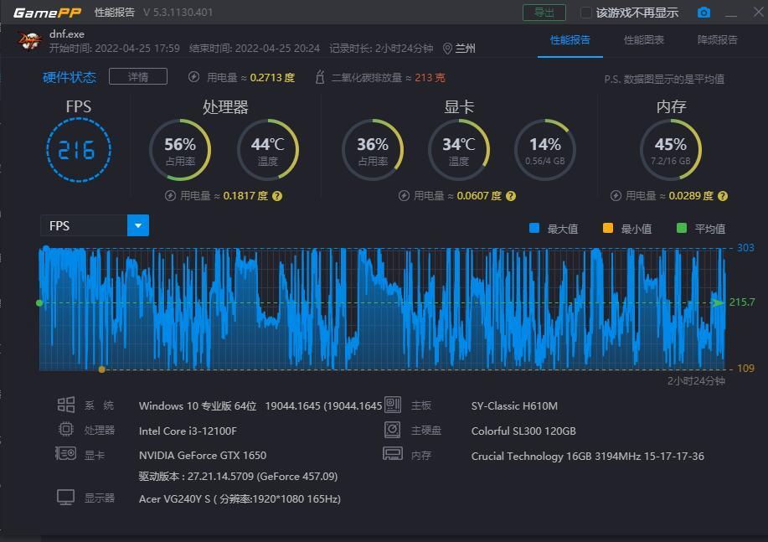The image size is (768, 542).
Task: Click the help icon beside graphics card power usage
Action: pos(511,196)
